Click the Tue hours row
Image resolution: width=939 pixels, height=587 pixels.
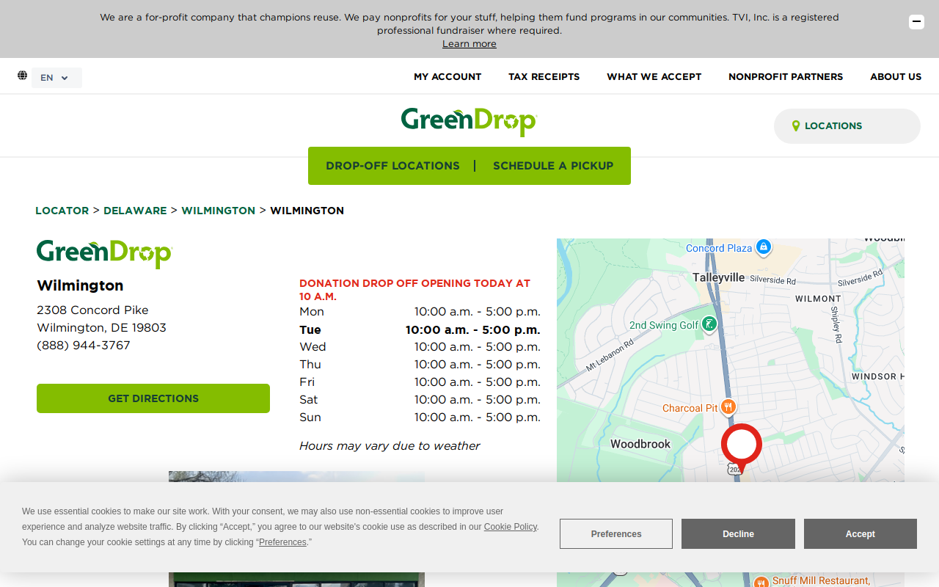[420, 330]
